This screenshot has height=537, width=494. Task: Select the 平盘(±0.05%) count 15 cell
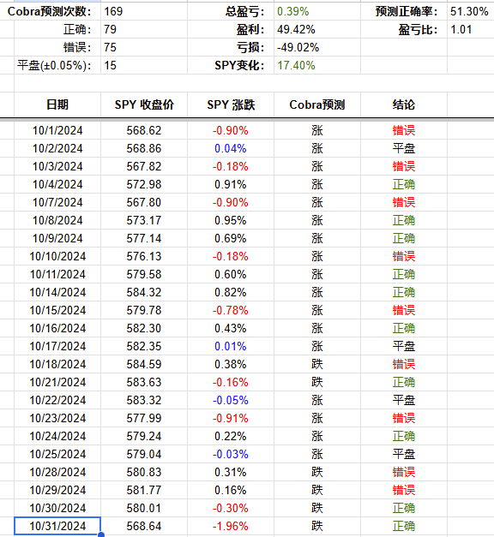[x=144, y=65]
